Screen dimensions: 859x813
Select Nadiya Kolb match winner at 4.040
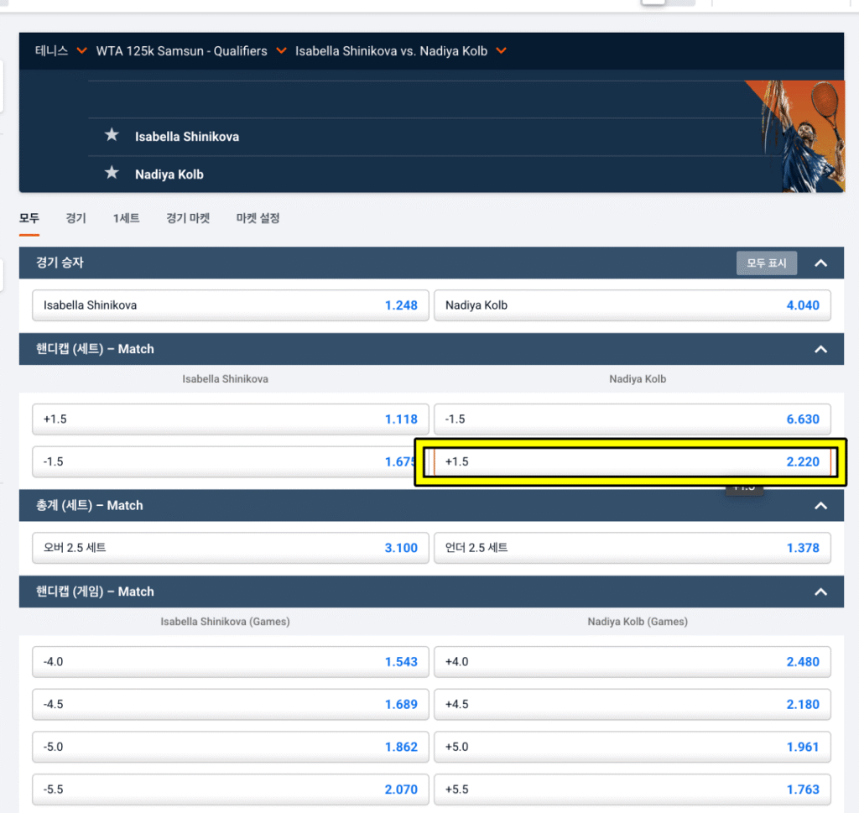[632, 305]
